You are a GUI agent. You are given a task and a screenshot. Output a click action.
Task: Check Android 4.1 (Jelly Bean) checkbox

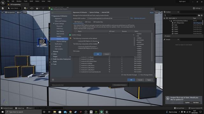click(x=80, y=70)
